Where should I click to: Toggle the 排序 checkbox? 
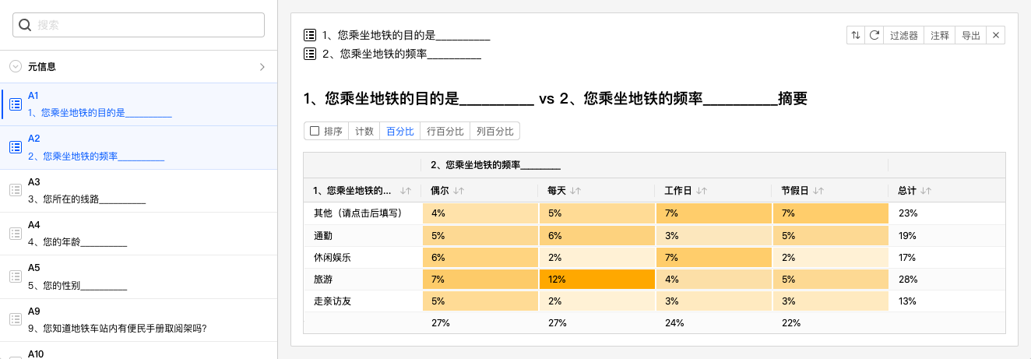click(315, 131)
